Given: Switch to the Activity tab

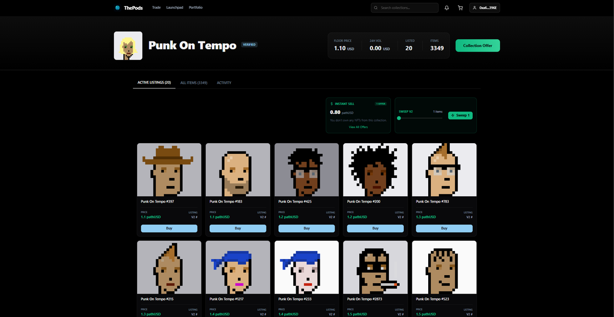Looking at the screenshot, I should click(x=224, y=82).
